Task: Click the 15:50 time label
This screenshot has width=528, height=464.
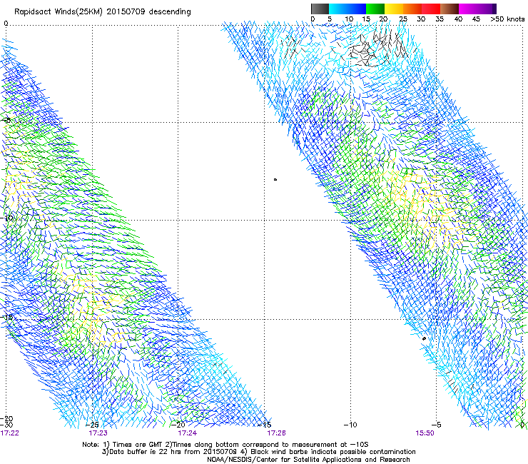Action: click(x=425, y=433)
